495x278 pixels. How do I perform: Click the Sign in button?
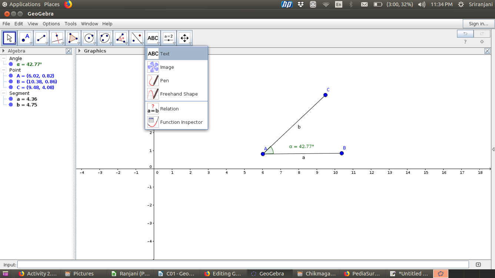[478, 23]
